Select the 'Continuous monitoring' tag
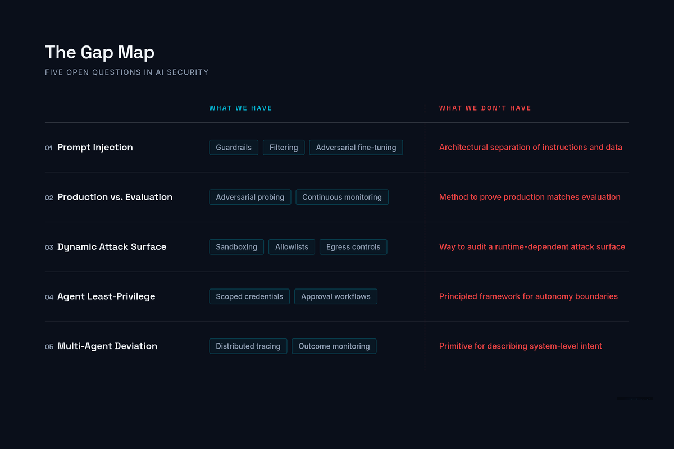This screenshot has width=674, height=449. click(342, 197)
